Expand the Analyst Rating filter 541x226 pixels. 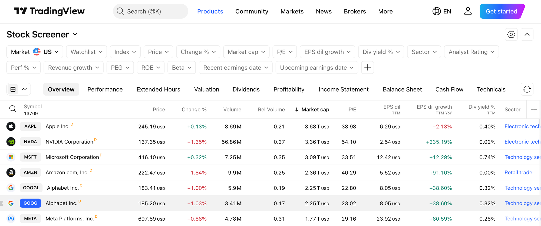point(471,52)
